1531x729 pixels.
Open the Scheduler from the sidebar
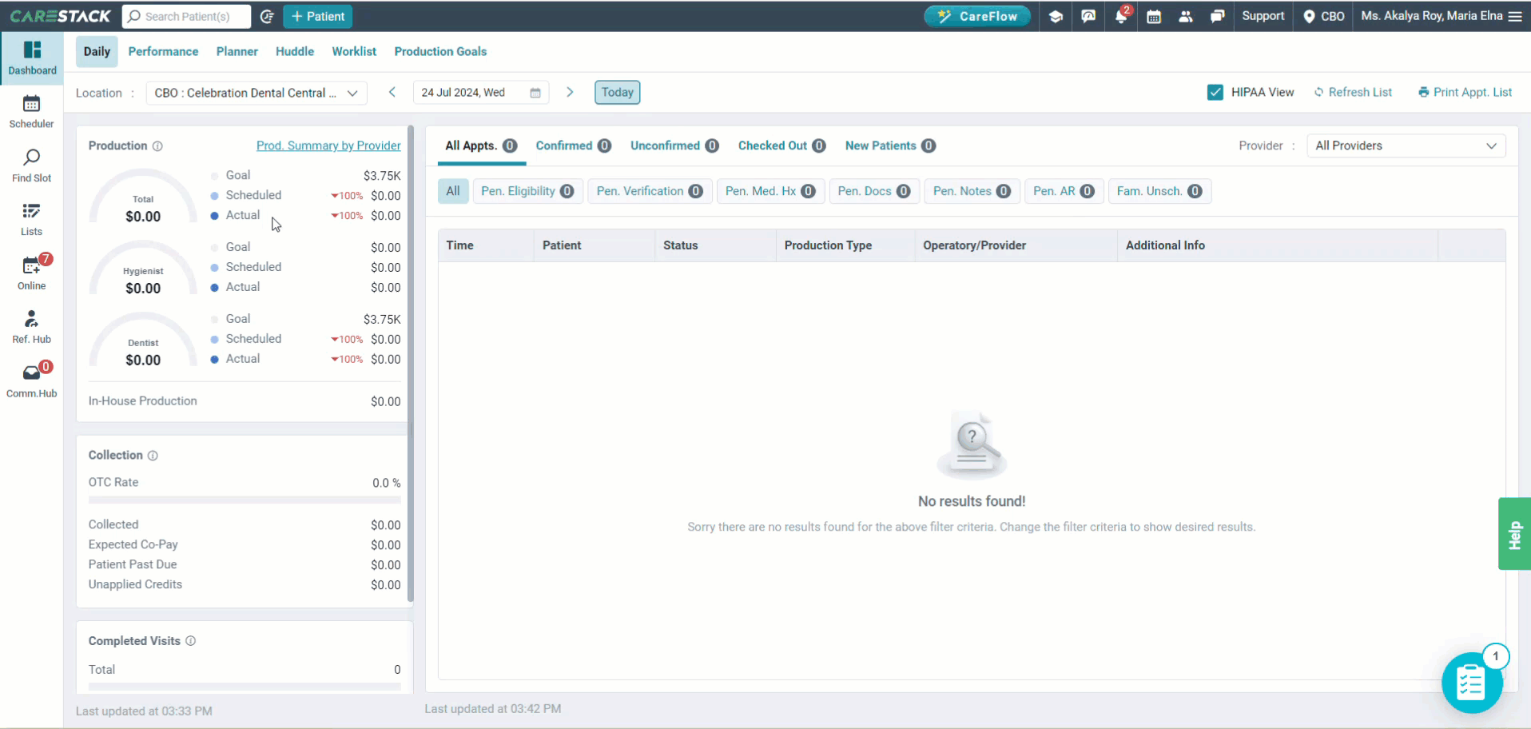31,104
